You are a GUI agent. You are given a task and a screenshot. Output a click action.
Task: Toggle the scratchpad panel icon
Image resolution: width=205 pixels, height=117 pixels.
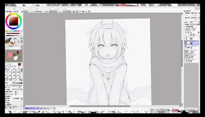coord(17,12)
